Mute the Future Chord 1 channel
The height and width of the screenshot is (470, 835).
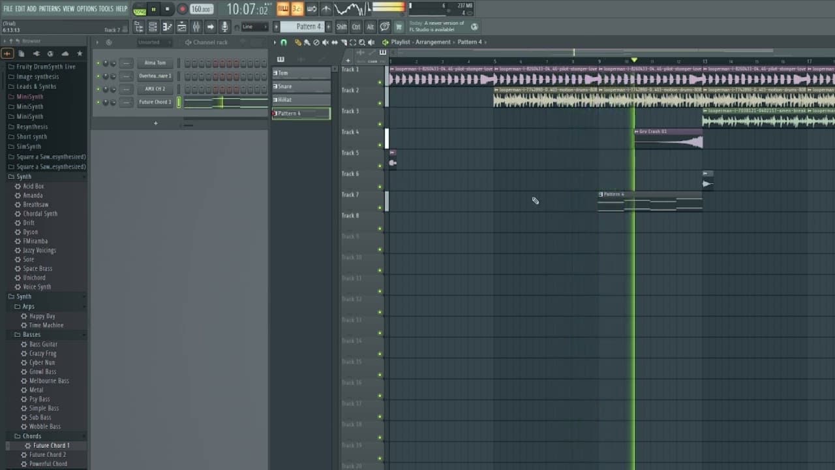pyautogui.click(x=98, y=102)
